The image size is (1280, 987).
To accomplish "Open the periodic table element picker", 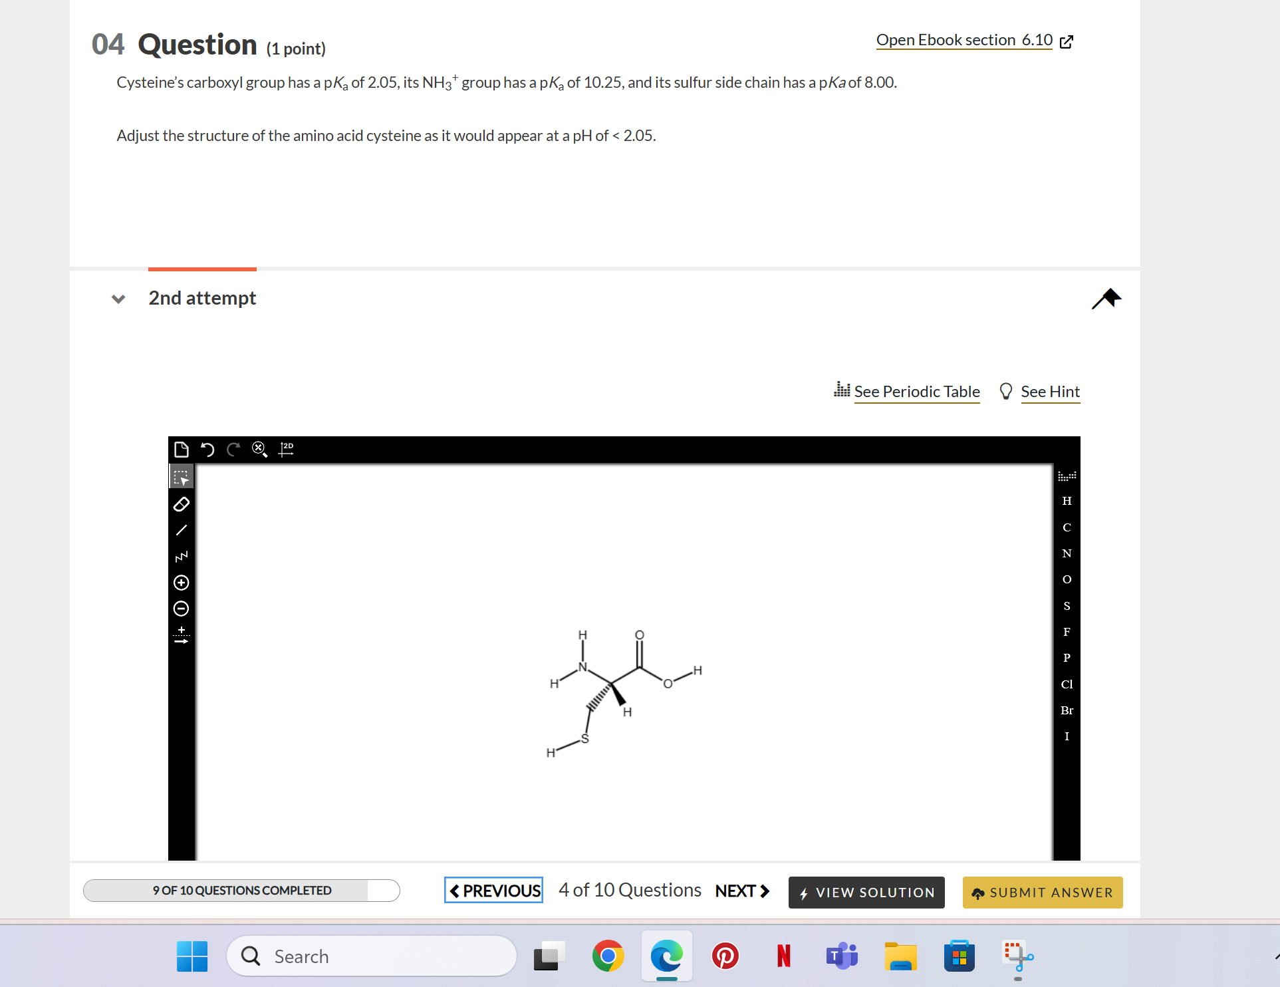I will click(917, 392).
